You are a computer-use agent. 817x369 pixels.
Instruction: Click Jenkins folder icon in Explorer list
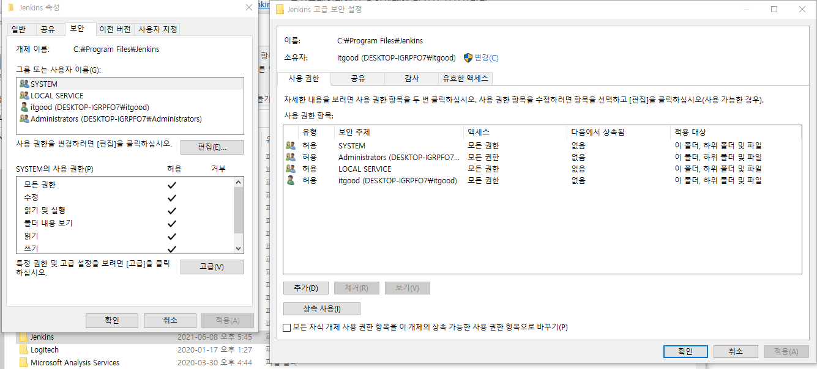click(23, 337)
